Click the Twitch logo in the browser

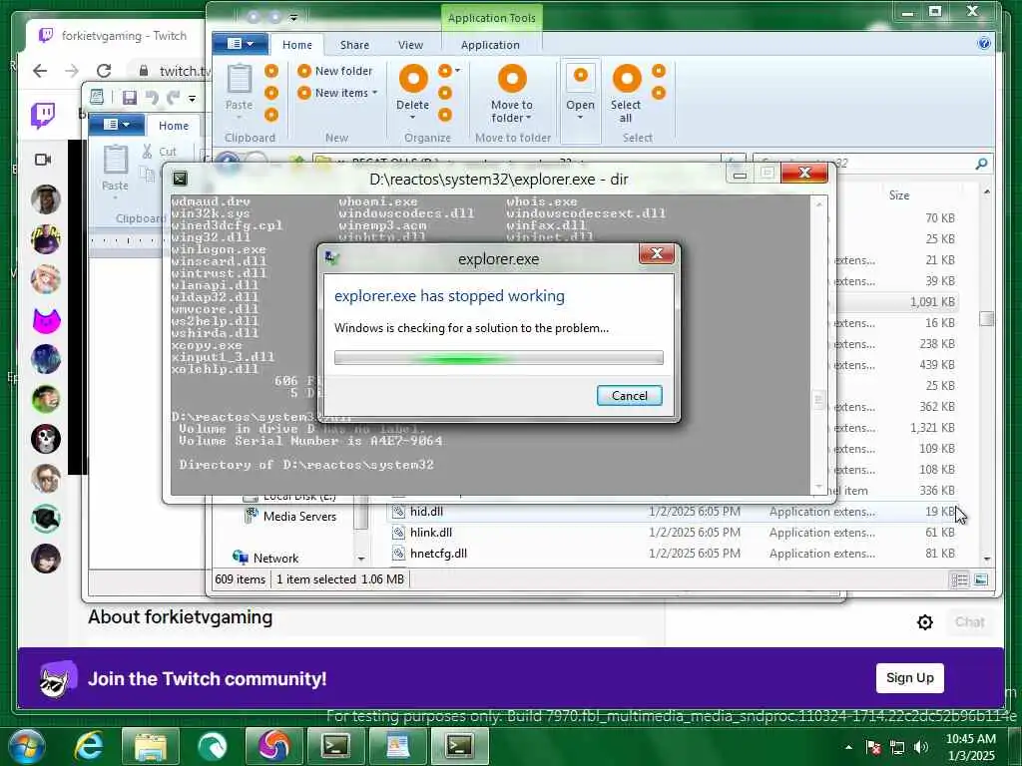click(x=43, y=116)
